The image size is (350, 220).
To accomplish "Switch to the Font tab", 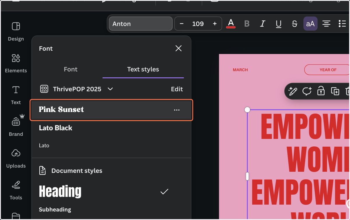I will pyautogui.click(x=71, y=69).
